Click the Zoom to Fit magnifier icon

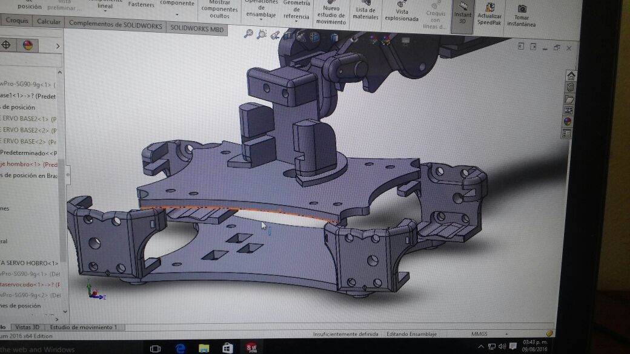tap(248, 34)
